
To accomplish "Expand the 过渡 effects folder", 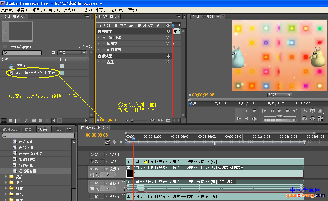I will coord(6,189).
